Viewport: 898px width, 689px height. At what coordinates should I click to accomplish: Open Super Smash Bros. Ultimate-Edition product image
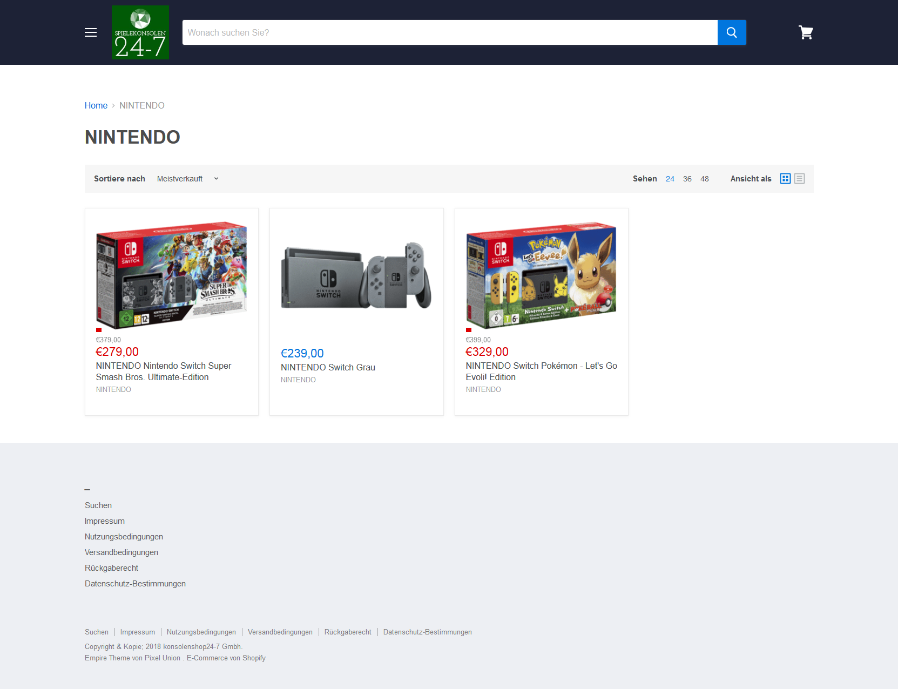coord(172,275)
